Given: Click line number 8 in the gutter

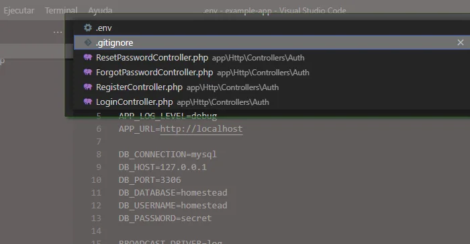Looking at the screenshot, I should pyautogui.click(x=99, y=154).
